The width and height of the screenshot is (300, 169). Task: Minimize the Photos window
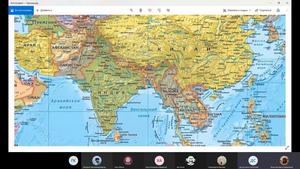click(x=270, y=3)
